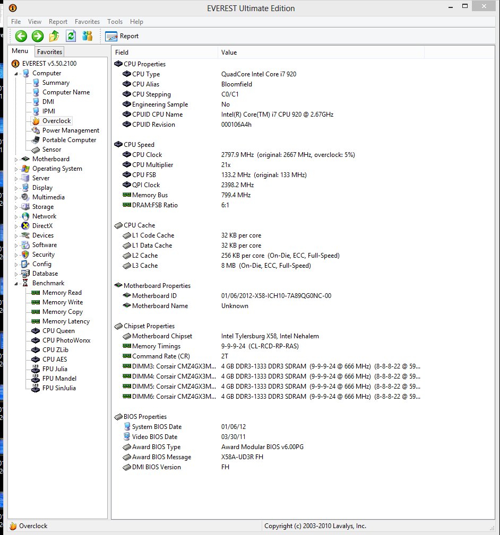Expand the Server tree node
Image resolution: width=500 pixels, height=535 pixels.
pyautogui.click(x=16, y=179)
